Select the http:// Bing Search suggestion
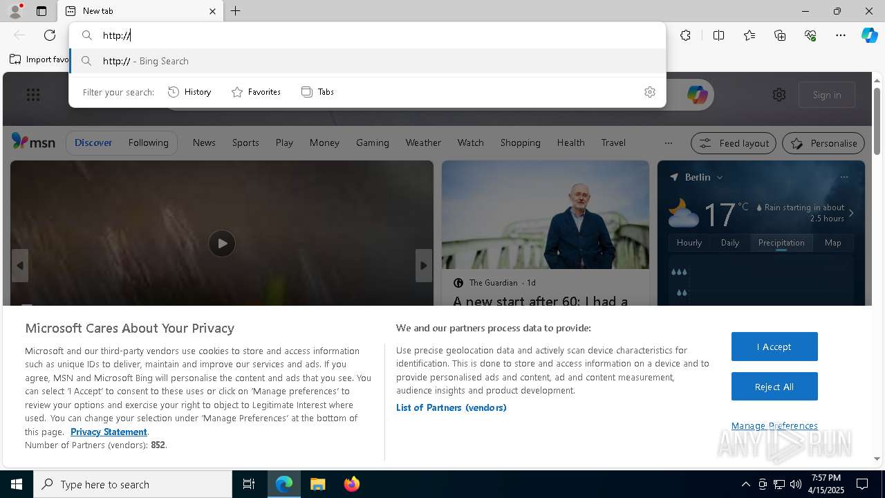 pyautogui.click(x=368, y=61)
